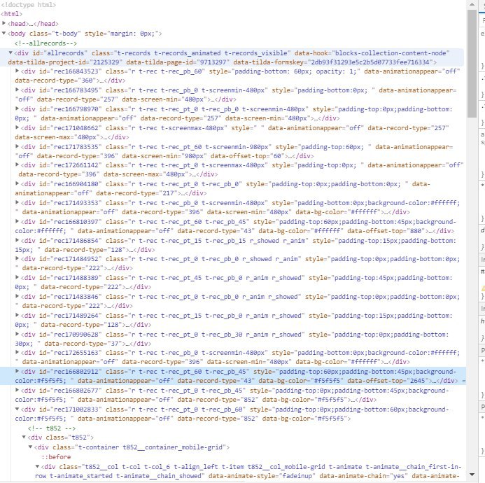Viewport: 485px width, 483px height.
Task: Expand the collapsed head element
Action: (3, 23)
